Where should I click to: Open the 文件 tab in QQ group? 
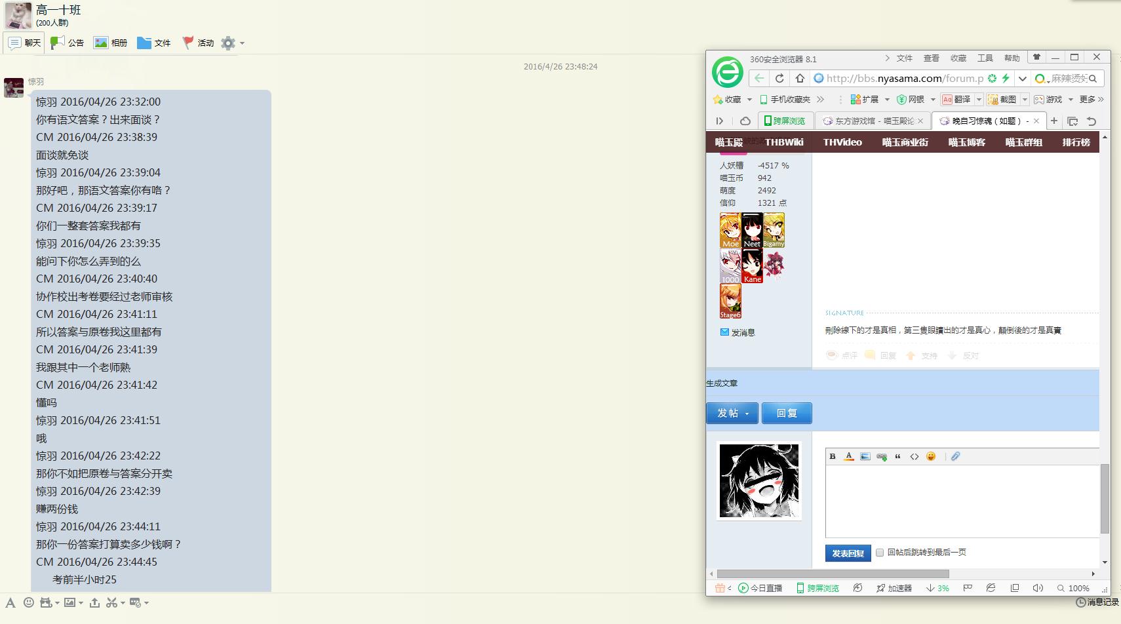pos(154,43)
